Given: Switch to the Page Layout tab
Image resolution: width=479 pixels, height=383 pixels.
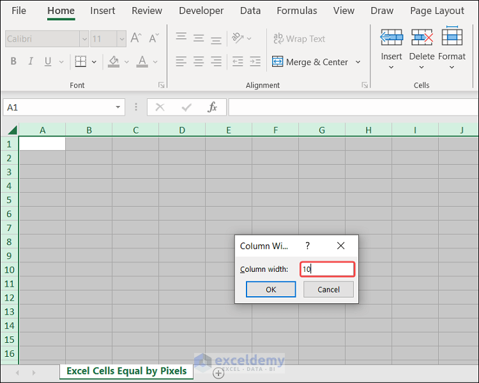Looking at the screenshot, I should pyautogui.click(x=437, y=11).
